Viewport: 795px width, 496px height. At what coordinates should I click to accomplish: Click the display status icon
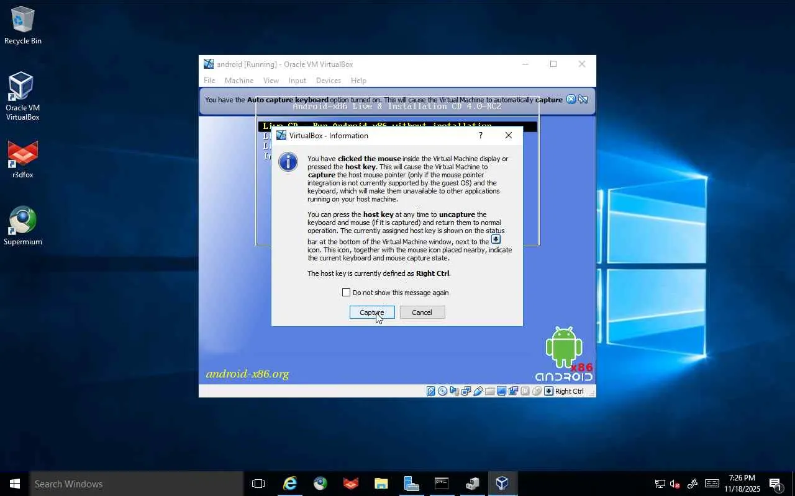(502, 391)
